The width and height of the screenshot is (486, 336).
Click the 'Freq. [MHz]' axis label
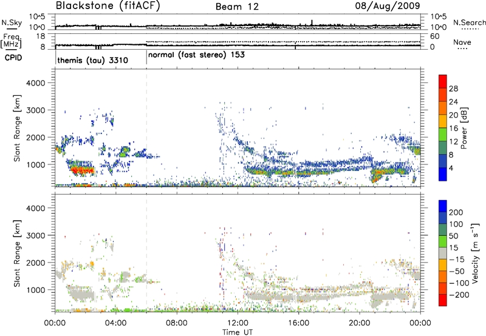[x=11, y=41]
